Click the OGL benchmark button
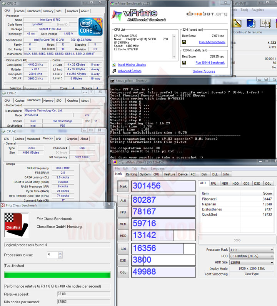This screenshot has width=277, height=306. (x=123, y=272)
